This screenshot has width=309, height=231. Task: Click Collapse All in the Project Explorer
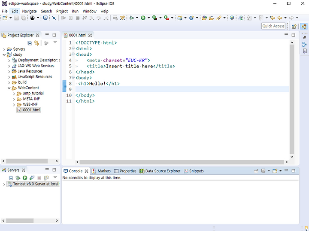[30, 43]
